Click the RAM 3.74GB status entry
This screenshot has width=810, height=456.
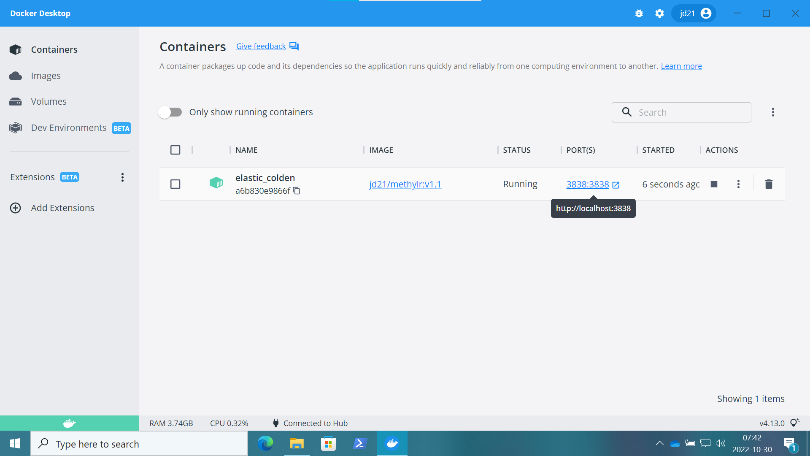[x=171, y=423]
